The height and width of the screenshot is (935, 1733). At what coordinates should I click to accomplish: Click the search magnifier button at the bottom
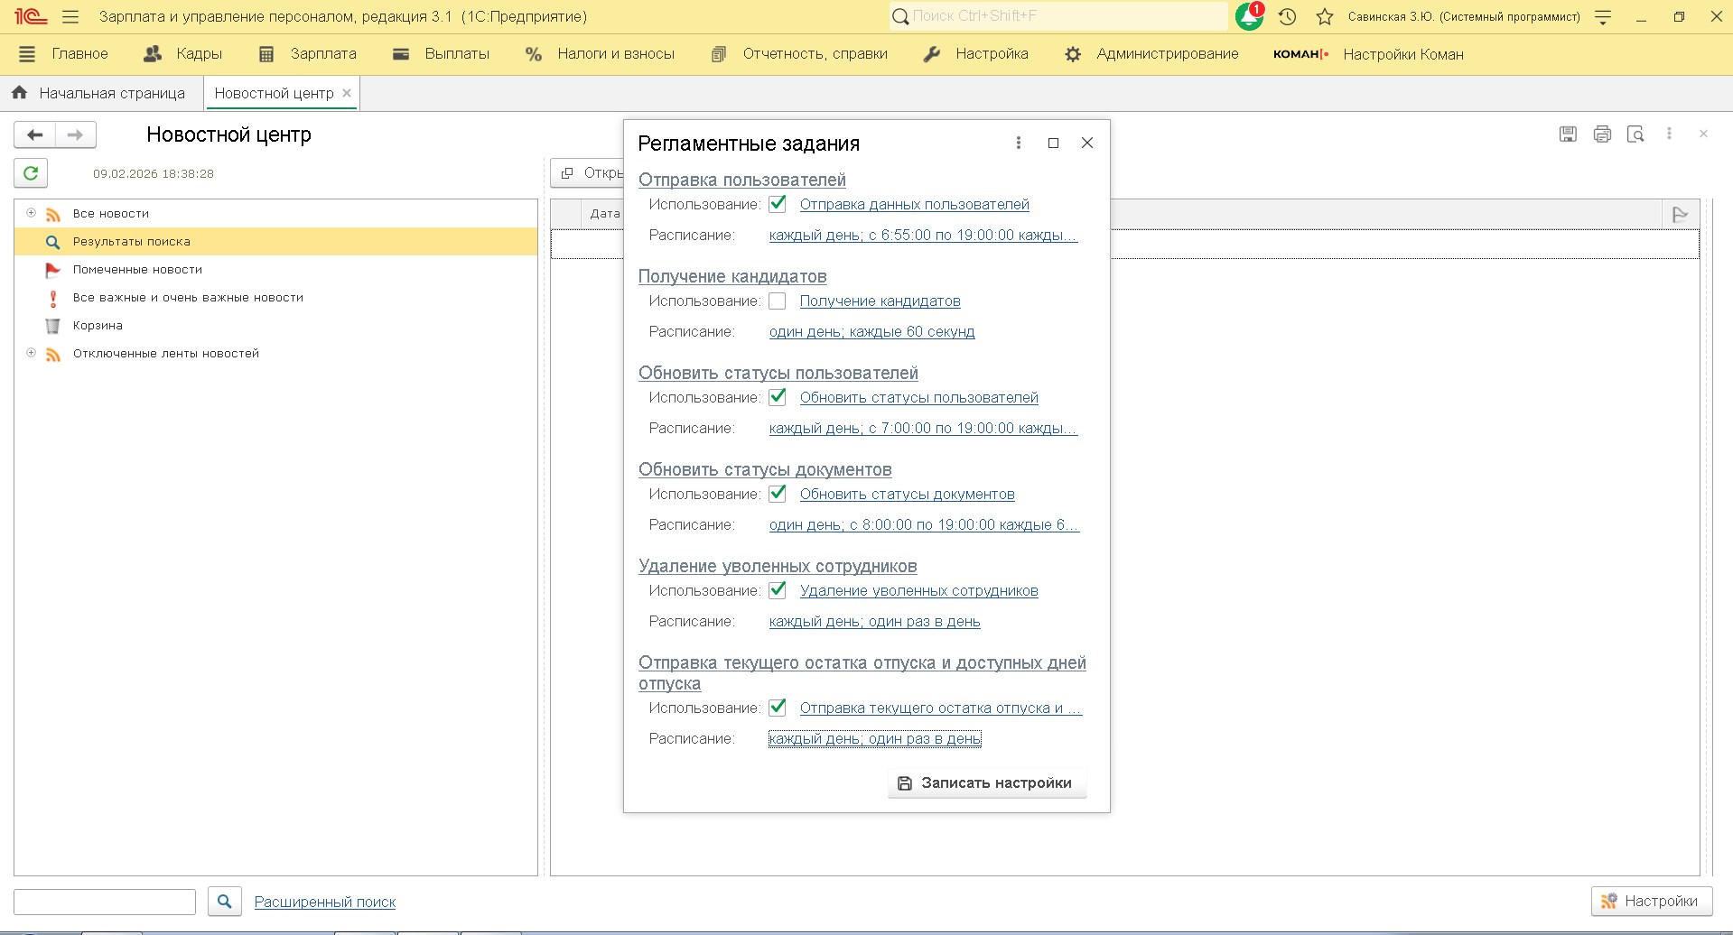[x=224, y=901]
